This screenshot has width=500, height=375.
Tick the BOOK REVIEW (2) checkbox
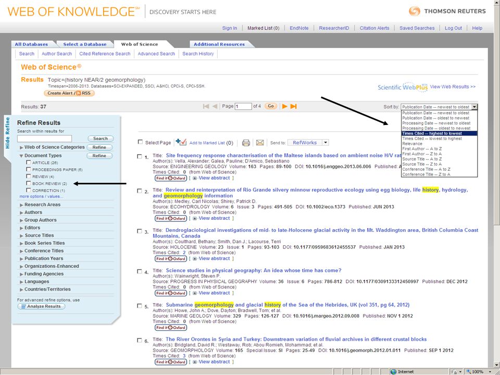coord(28,183)
